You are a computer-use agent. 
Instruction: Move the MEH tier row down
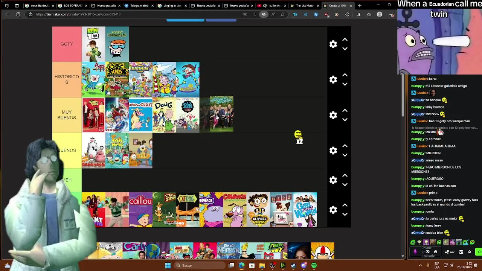(x=345, y=184)
